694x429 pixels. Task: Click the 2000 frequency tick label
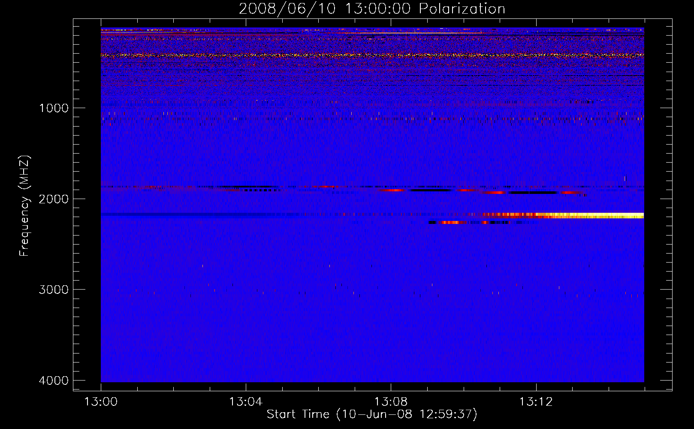tap(54, 199)
